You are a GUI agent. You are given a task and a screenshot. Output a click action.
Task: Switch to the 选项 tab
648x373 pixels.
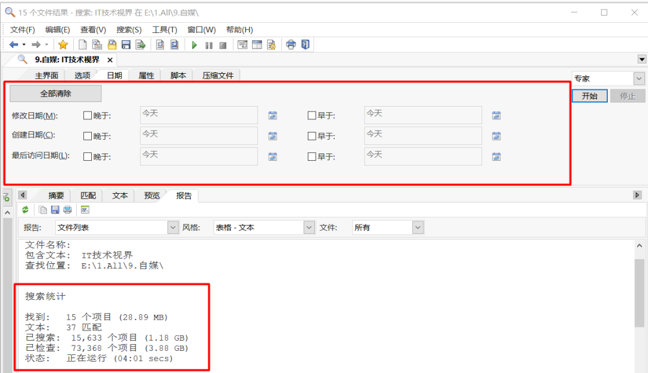82,75
